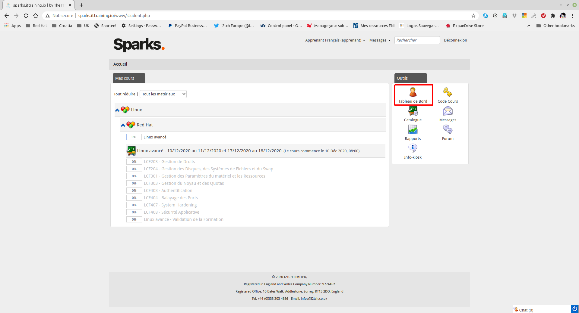
Task: Bookmark this page with the star icon
Action: click(x=473, y=16)
